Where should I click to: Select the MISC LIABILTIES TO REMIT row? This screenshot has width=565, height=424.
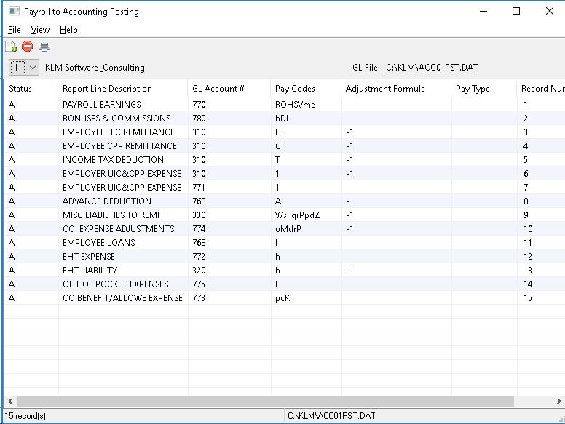[x=284, y=215]
